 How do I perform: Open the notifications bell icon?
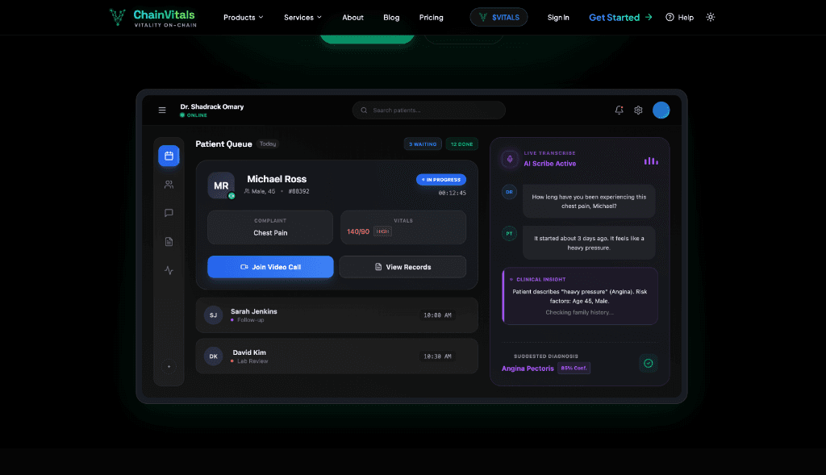coord(619,110)
